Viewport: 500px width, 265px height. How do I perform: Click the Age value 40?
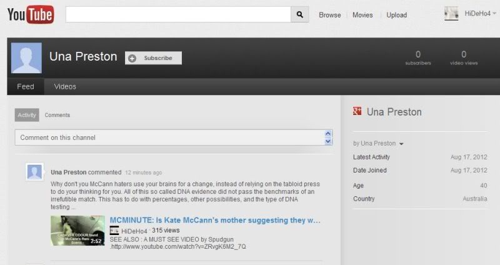coord(484,186)
